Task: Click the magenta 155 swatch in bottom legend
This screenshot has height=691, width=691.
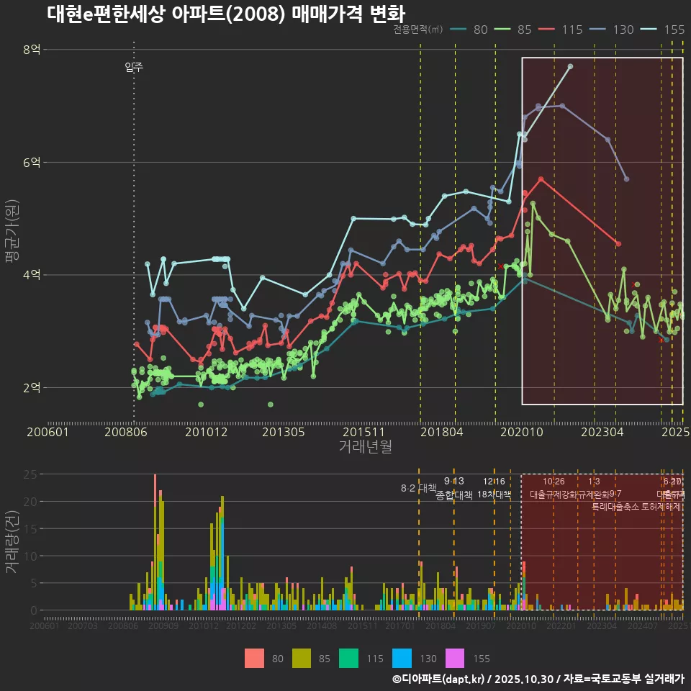Action: tap(453, 658)
